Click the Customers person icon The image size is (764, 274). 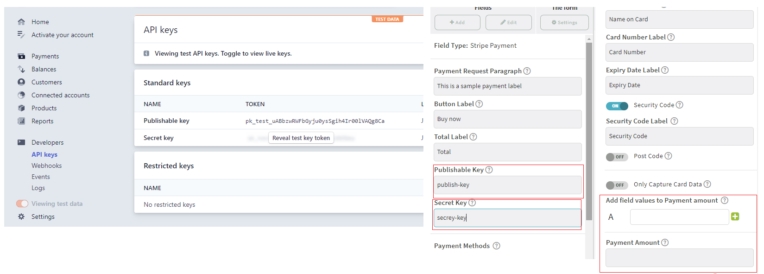[x=21, y=82]
